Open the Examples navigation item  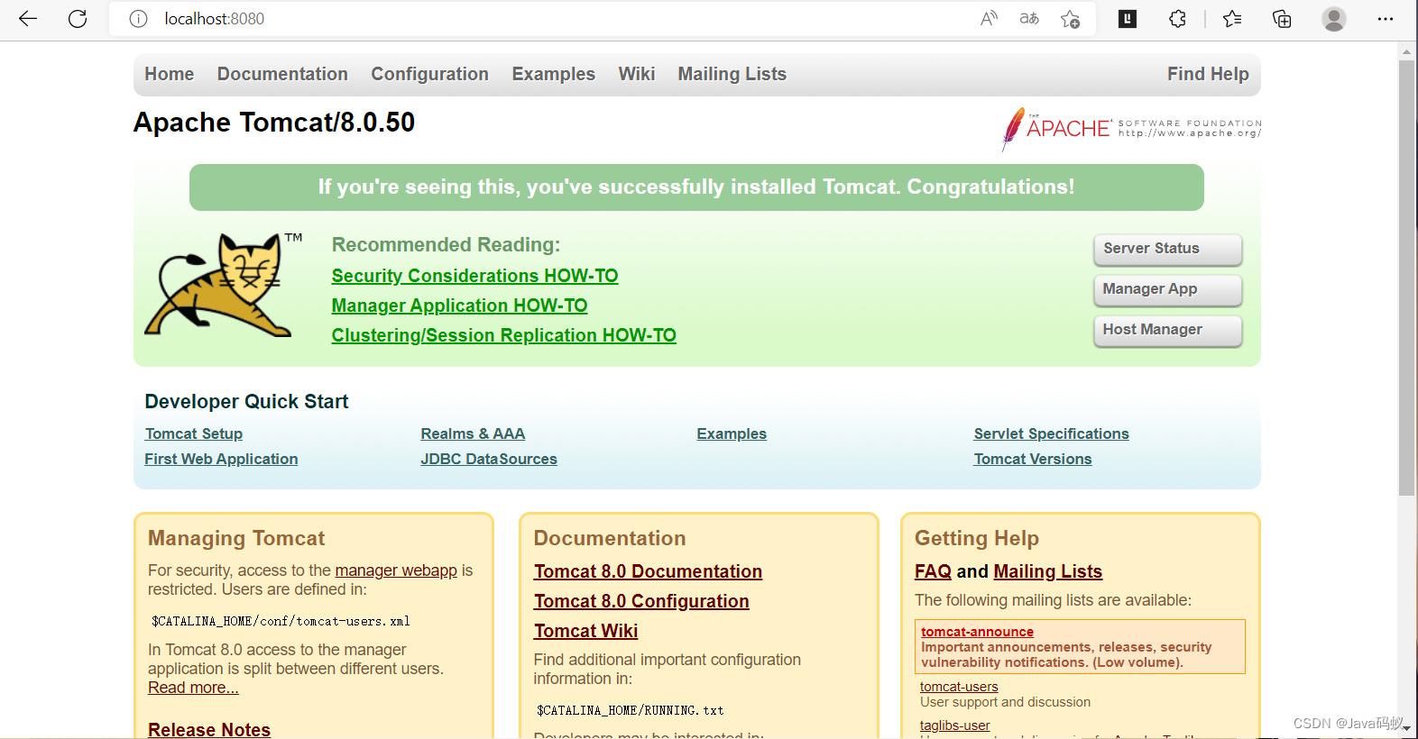[554, 74]
